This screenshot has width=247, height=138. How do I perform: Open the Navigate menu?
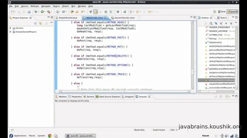click(46, 6)
